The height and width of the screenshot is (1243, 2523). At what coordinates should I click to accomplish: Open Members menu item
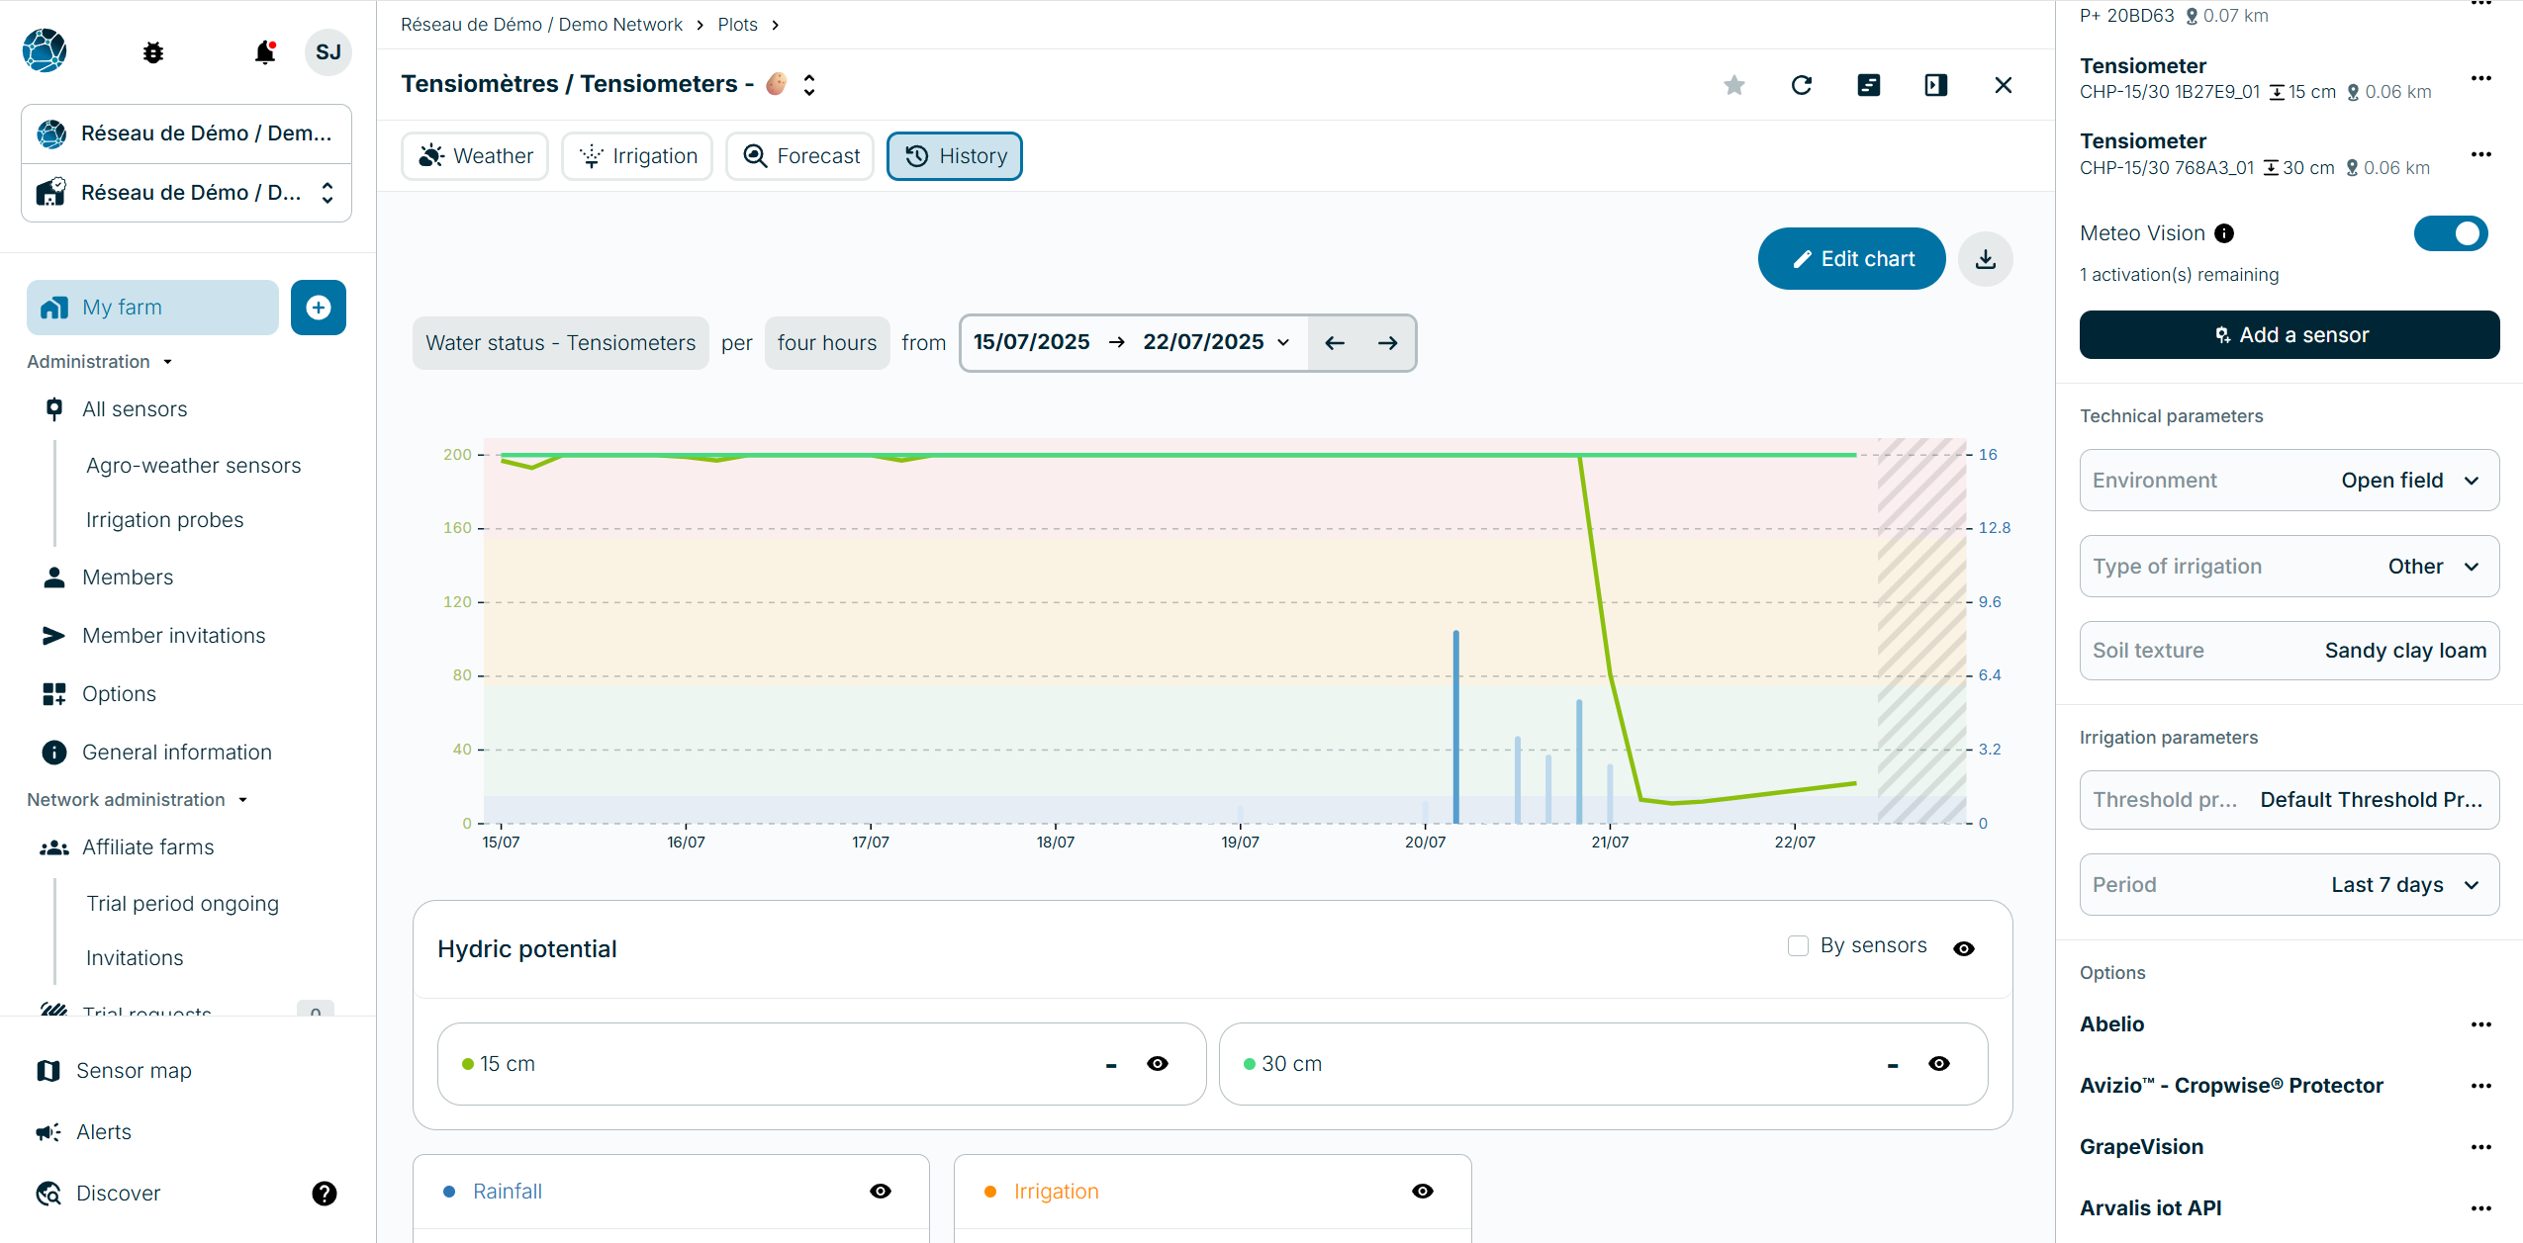pyautogui.click(x=128, y=577)
